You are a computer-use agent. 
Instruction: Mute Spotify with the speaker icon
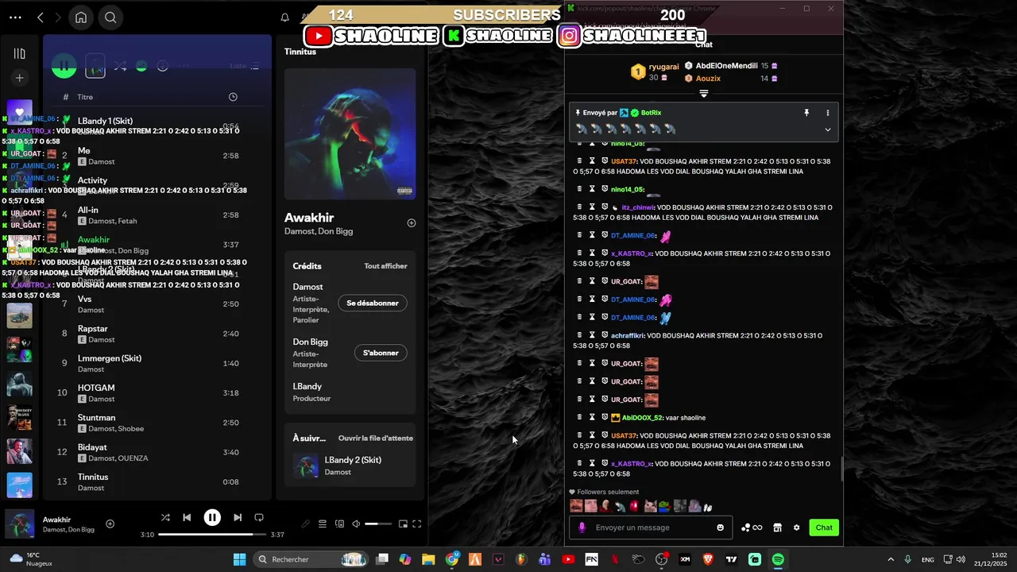click(356, 524)
